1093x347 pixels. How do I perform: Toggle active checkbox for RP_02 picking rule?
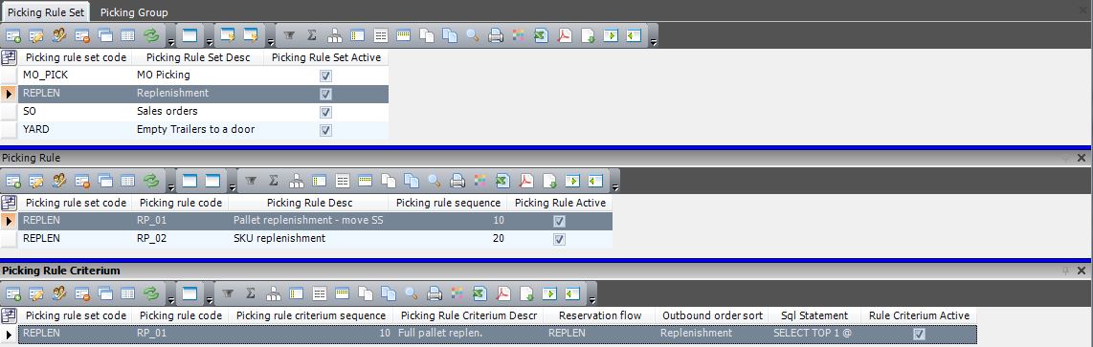559,239
